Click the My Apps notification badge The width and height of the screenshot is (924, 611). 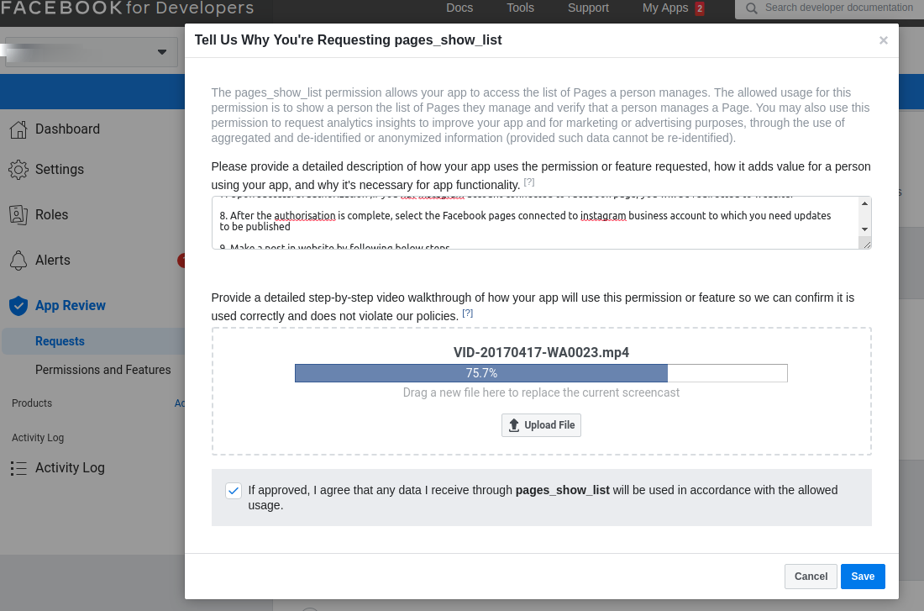(x=700, y=8)
